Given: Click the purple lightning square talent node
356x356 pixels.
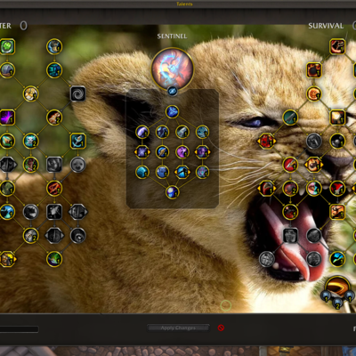Looking at the screenshot, I should pos(7,117).
